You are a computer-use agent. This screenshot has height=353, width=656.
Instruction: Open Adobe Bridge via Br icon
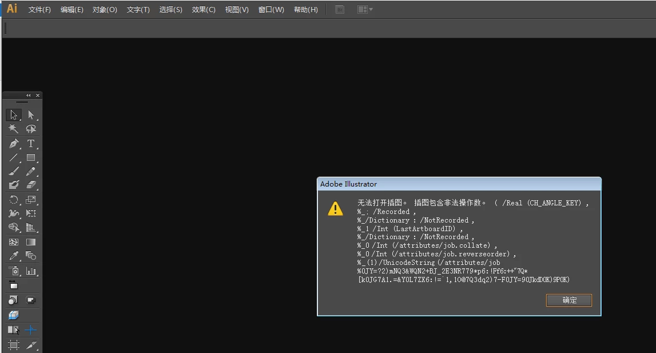pyautogui.click(x=340, y=9)
